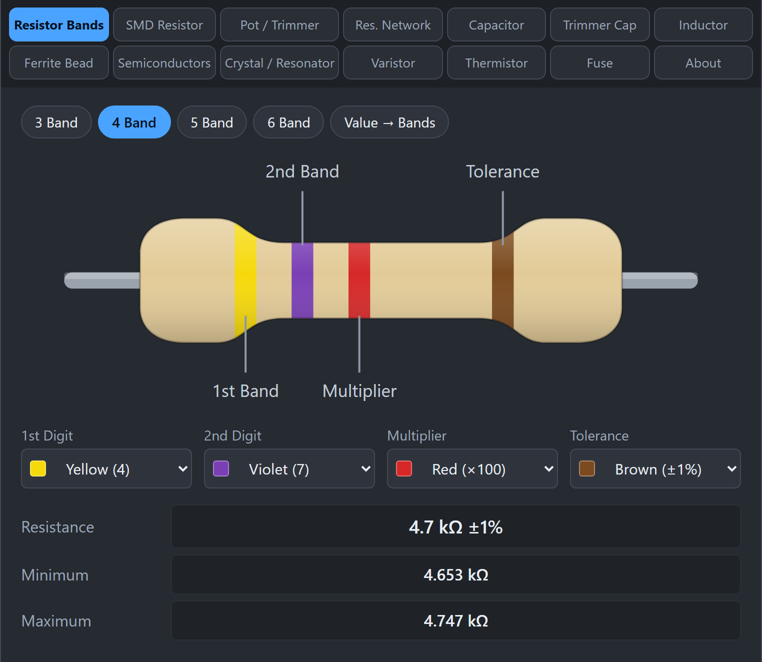The width and height of the screenshot is (762, 662).
Task: Go to the Capacitor tab
Action: coord(496,24)
